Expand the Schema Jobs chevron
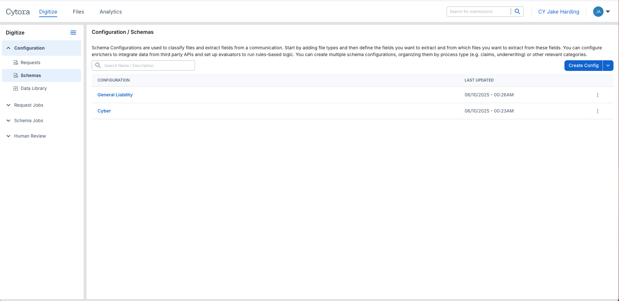 pyautogui.click(x=8, y=121)
